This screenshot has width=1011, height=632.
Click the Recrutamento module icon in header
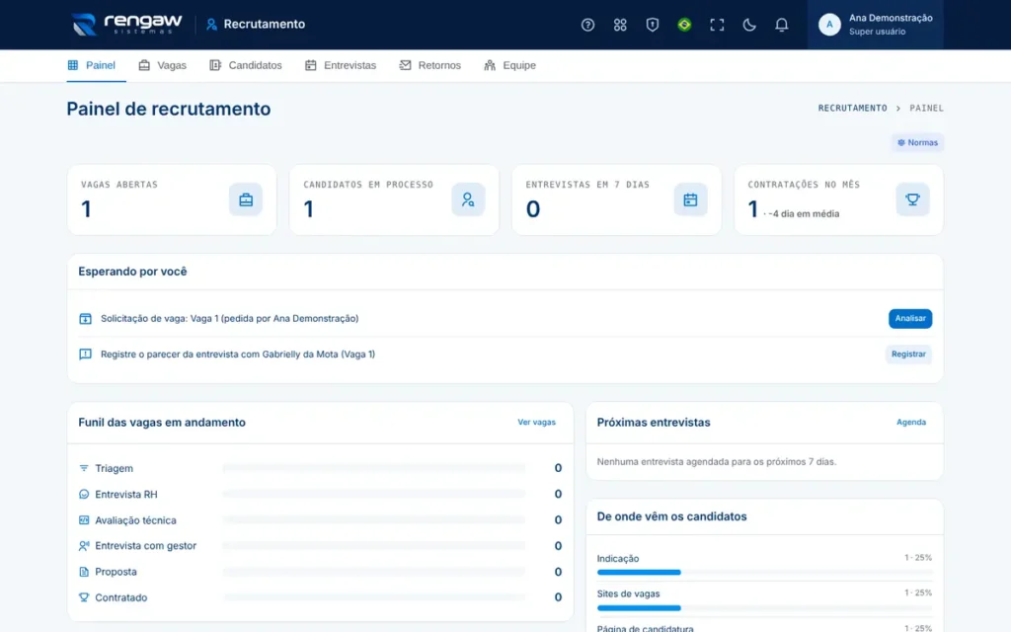pyautogui.click(x=211, y=25)
